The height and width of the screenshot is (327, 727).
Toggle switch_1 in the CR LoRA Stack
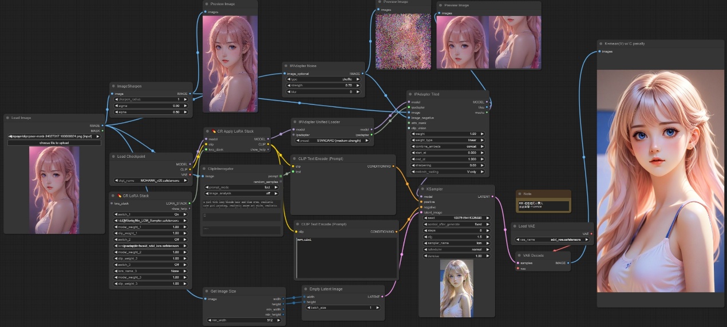pos(151,214)
